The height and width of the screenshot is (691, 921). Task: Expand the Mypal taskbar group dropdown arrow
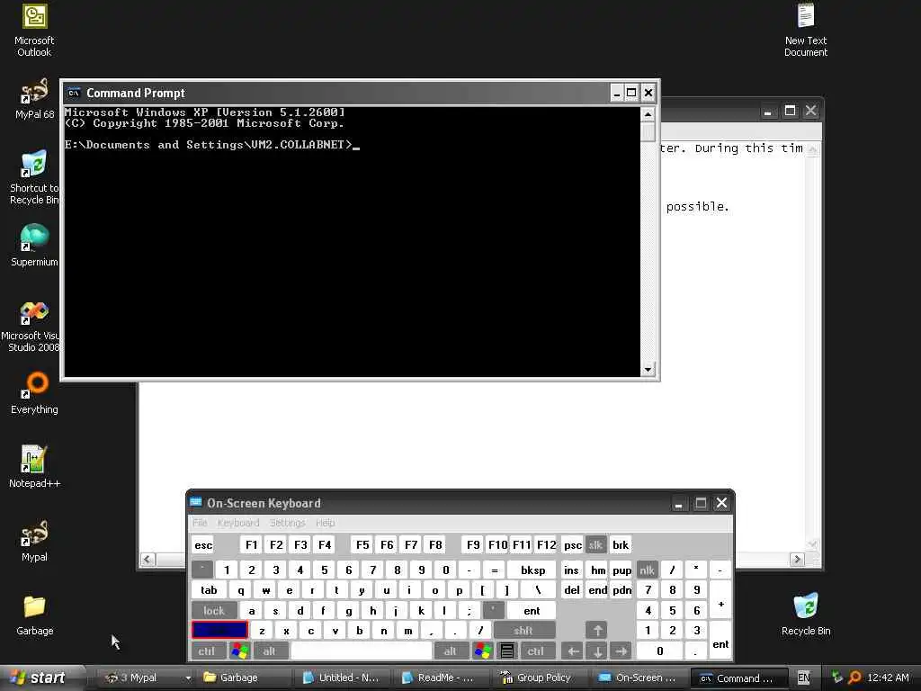pyautogui.click(x=188, y=678)
